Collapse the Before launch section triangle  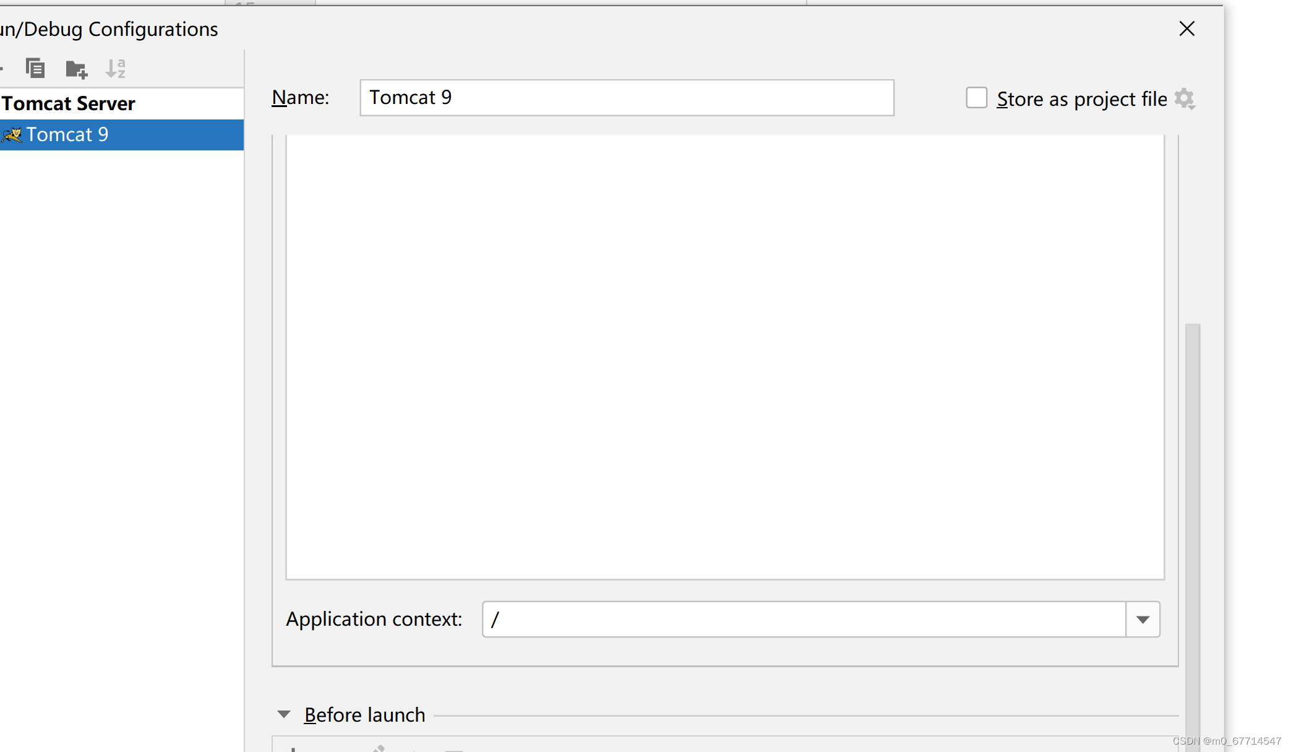pyautogui.click(x=284, y=714)
